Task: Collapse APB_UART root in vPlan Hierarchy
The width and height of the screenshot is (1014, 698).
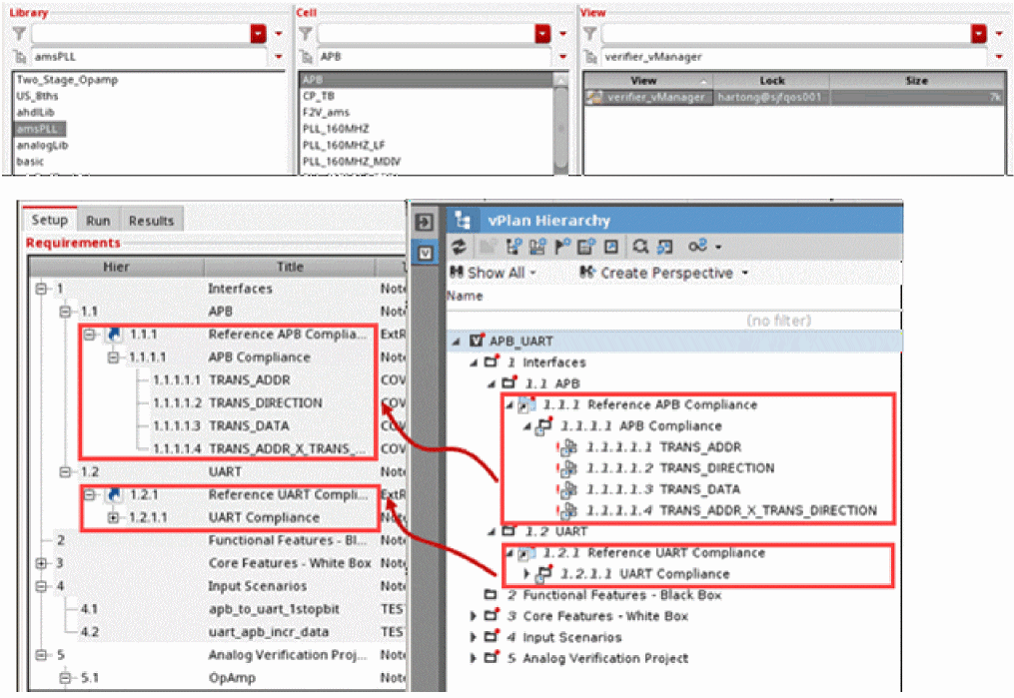Action: point(457,342)
